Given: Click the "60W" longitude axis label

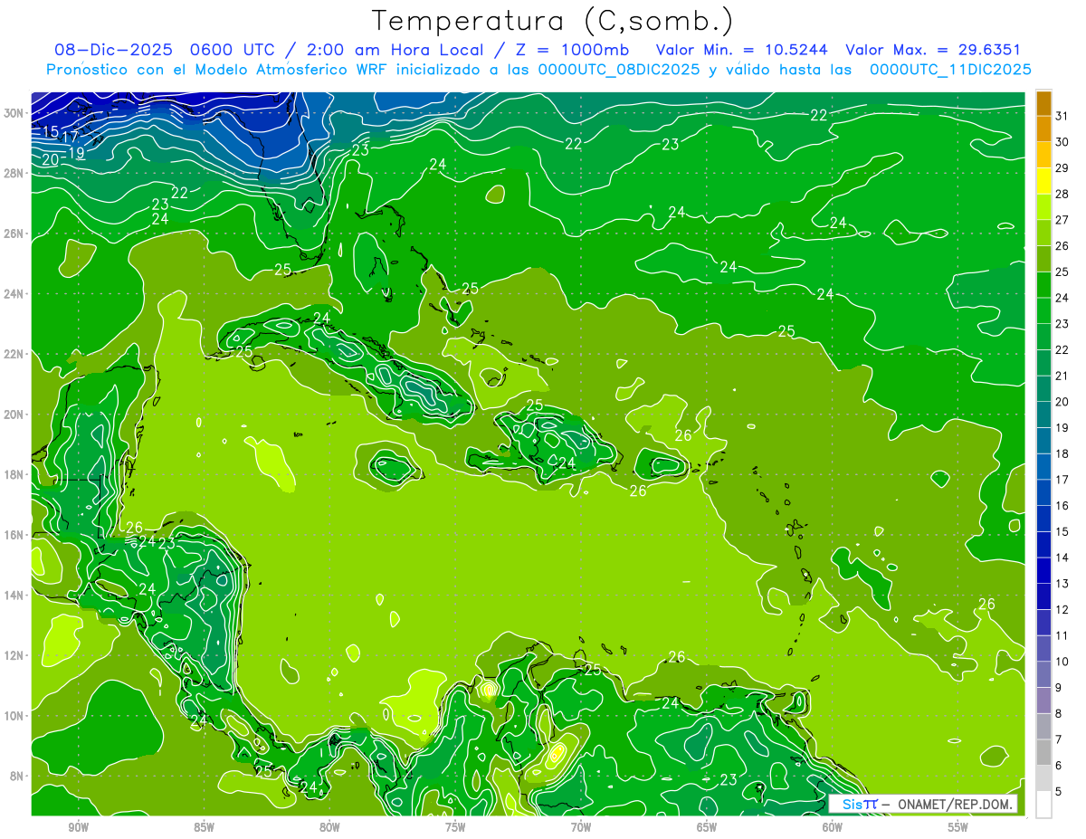Looking at the screenshot, I should point(833,827).
